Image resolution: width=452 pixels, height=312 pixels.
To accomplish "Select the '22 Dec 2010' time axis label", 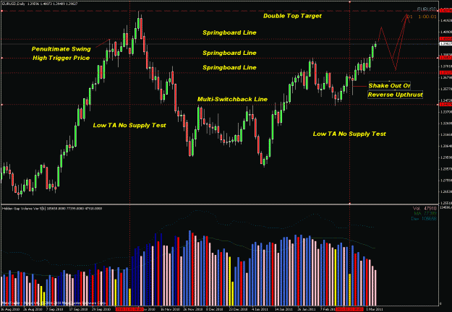I will [238, 309].
